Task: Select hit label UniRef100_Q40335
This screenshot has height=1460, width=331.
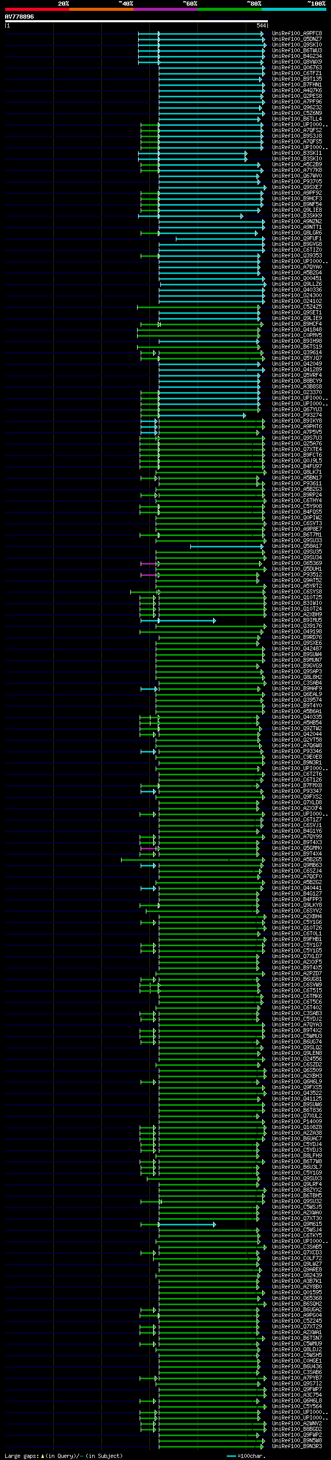Action: (297, 717)
